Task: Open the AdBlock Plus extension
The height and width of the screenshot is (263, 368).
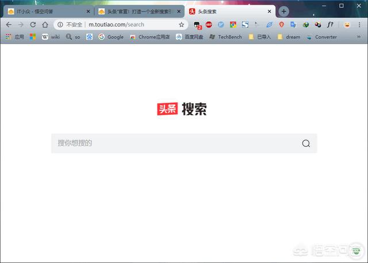Action: coord(209,24)
